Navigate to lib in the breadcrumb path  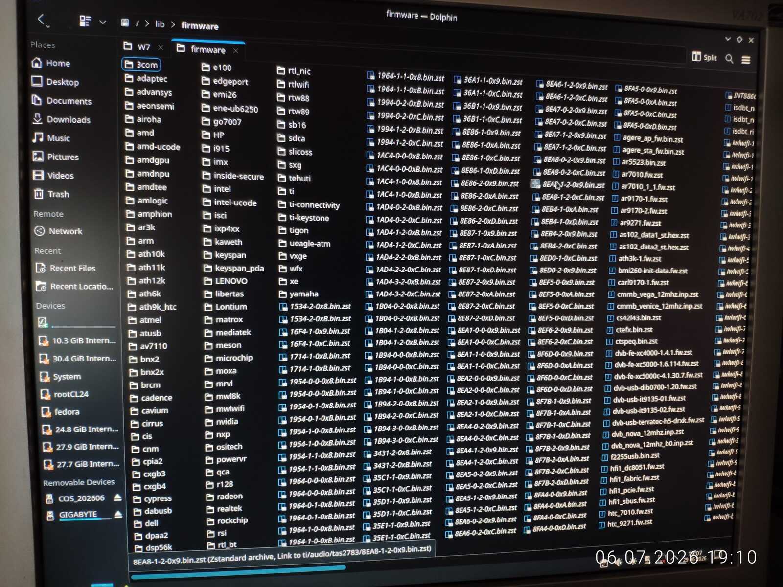[160, 23]
